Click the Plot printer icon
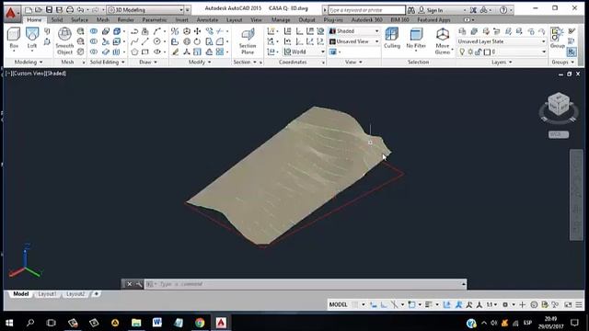 [x=70, y=10]
